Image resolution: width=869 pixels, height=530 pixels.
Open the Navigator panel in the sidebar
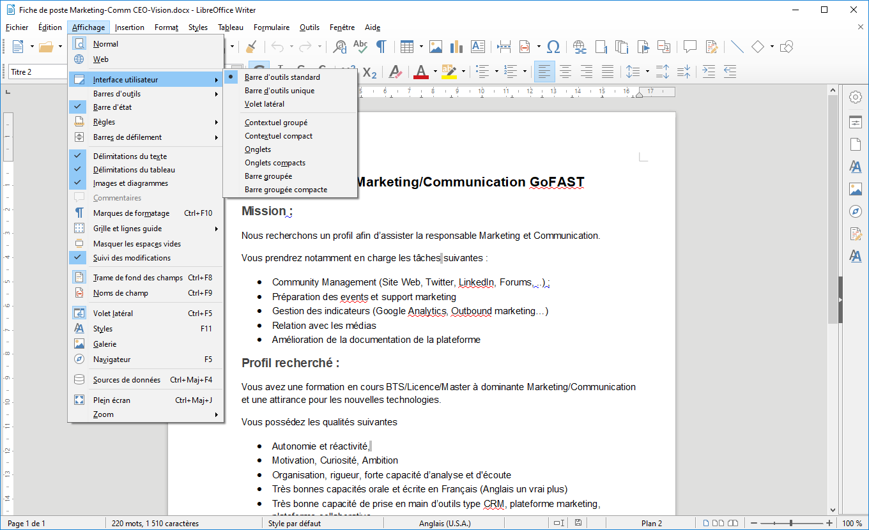coord(855,211)
